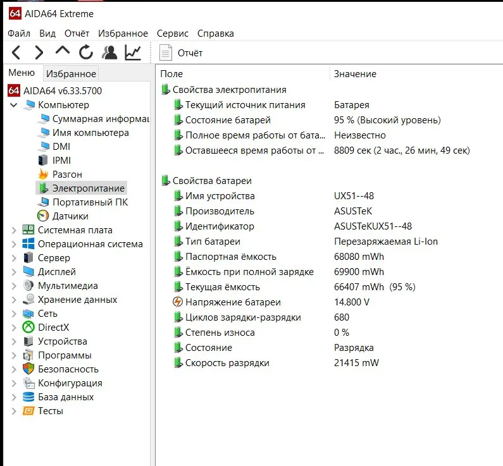Click the Безопасность shield icon
The width and height of the screenshot is (503, 466).
[x=28, y=369]
